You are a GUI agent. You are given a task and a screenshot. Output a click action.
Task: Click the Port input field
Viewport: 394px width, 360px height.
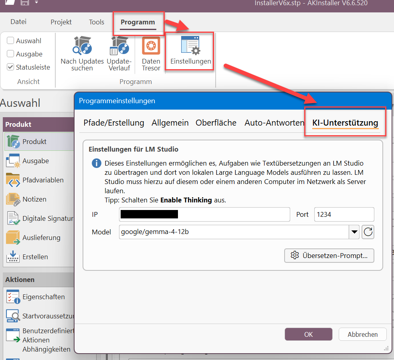click(344, 214)
